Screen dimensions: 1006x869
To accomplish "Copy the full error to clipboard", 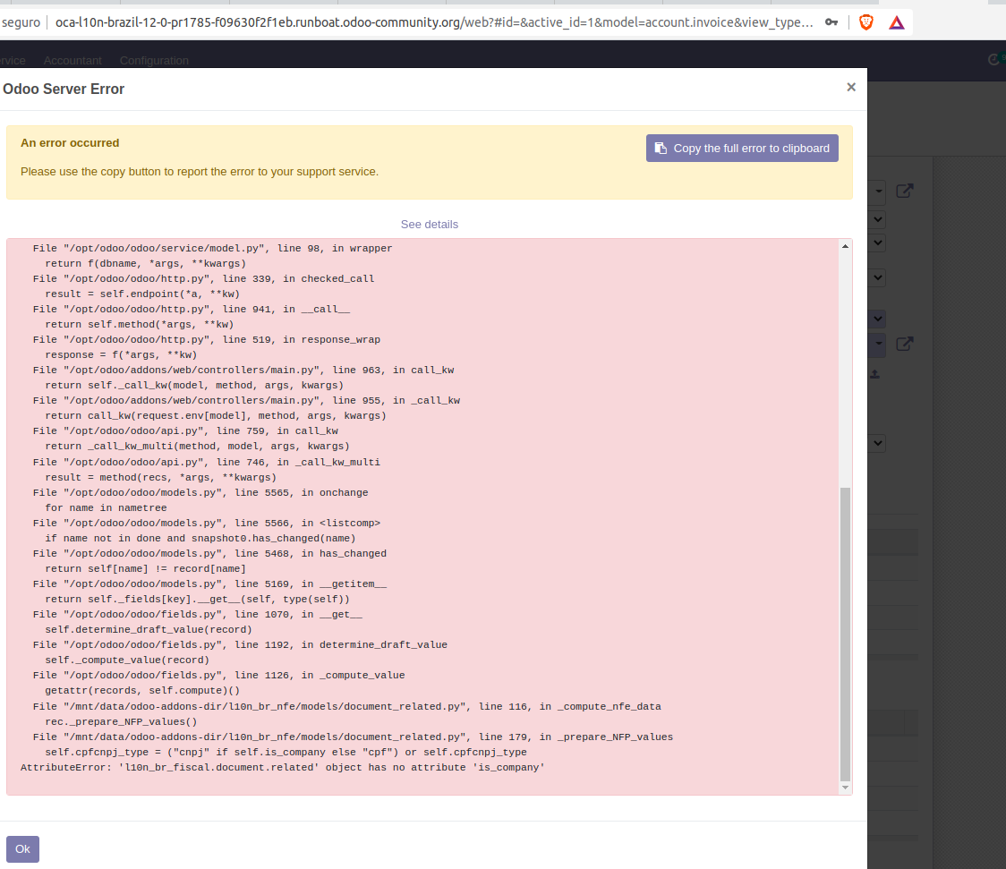I will (742, 149).
